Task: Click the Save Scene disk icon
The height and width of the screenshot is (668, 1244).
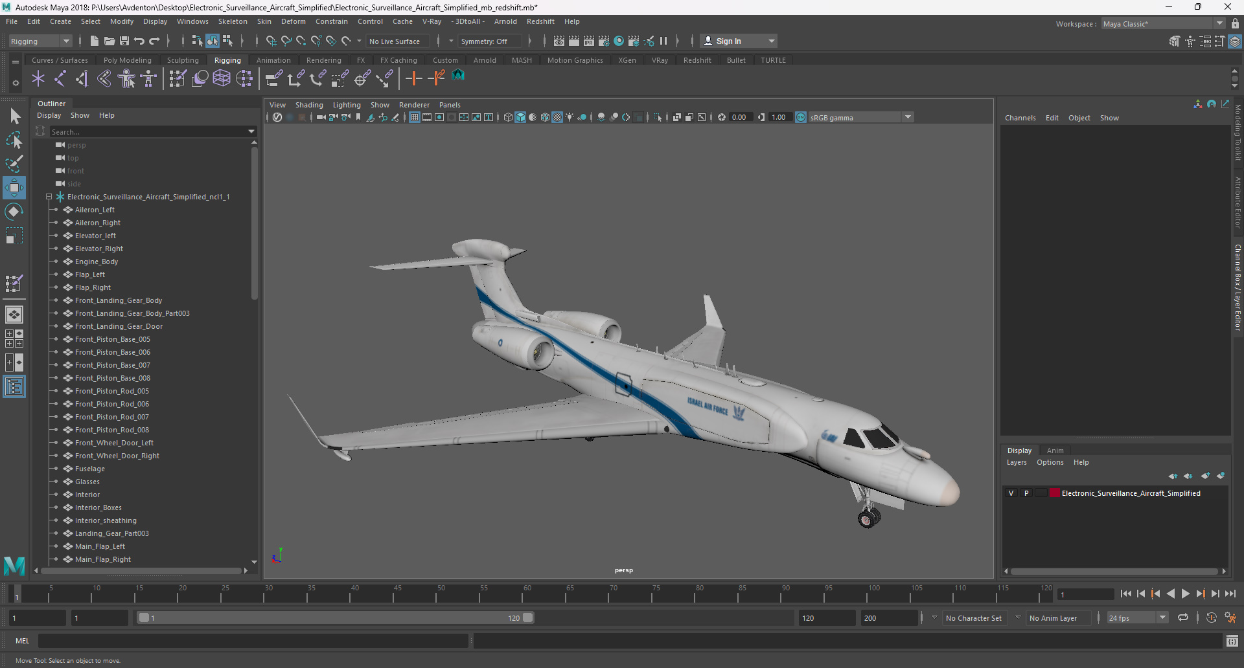Action: point(124,41)
